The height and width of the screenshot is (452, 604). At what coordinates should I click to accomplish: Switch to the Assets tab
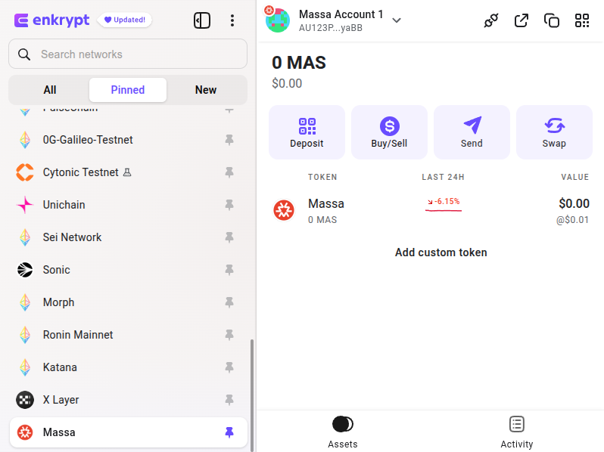coord(343,432)
